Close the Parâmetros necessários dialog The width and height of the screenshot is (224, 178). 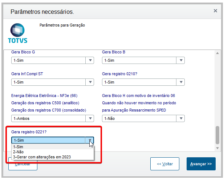(215, 11)
